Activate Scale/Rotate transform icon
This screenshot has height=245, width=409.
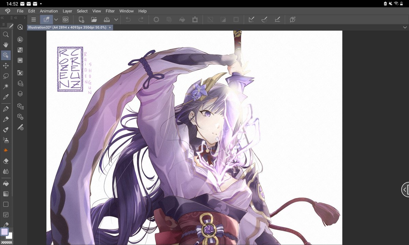tap(195, 19)
